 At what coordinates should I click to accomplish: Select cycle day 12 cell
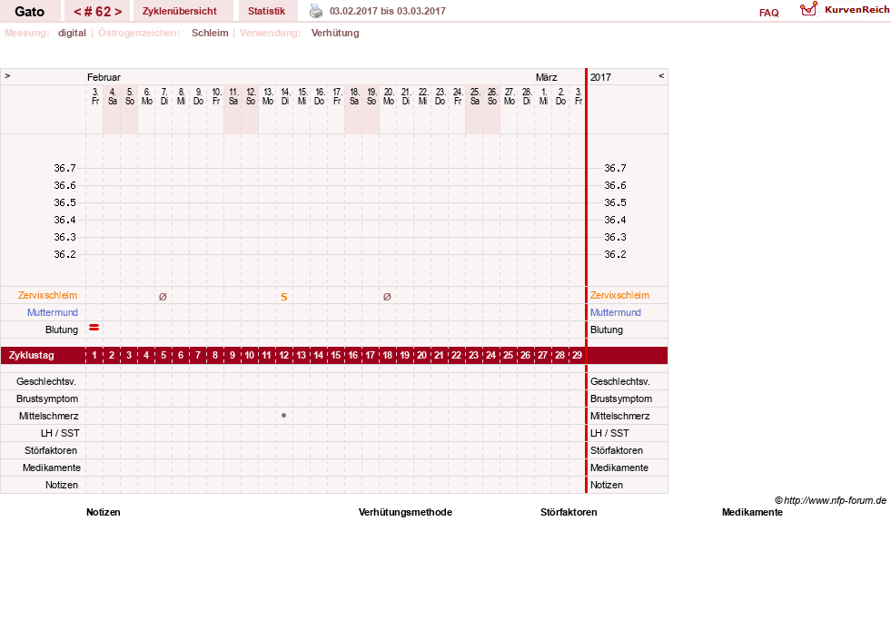(x=283, y=356)
